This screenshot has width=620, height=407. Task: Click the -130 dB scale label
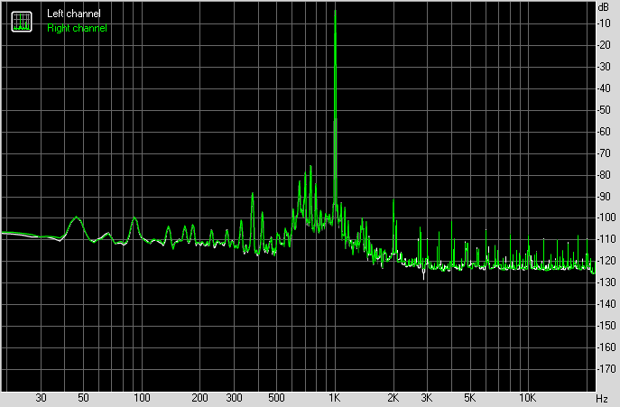[x=607, y=282]
